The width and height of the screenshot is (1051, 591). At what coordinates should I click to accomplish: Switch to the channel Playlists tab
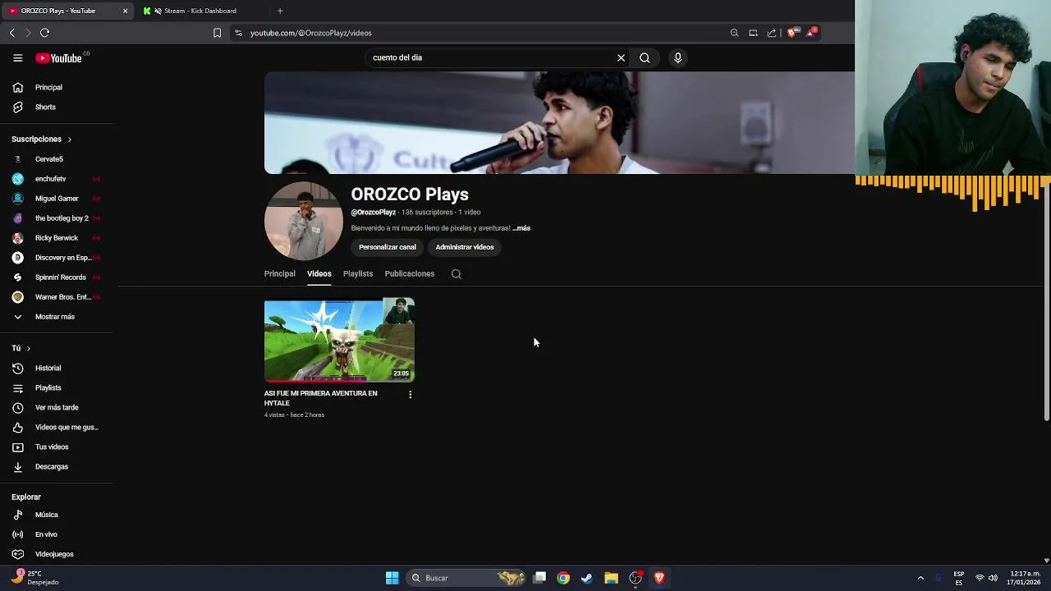pos(358,274)
